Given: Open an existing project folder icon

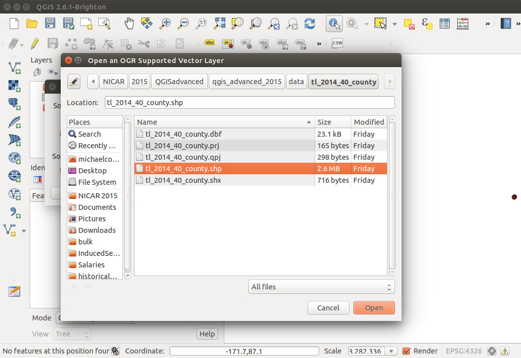Looking at the screenshot, I should pyautogui.click(x=32, y=24).
